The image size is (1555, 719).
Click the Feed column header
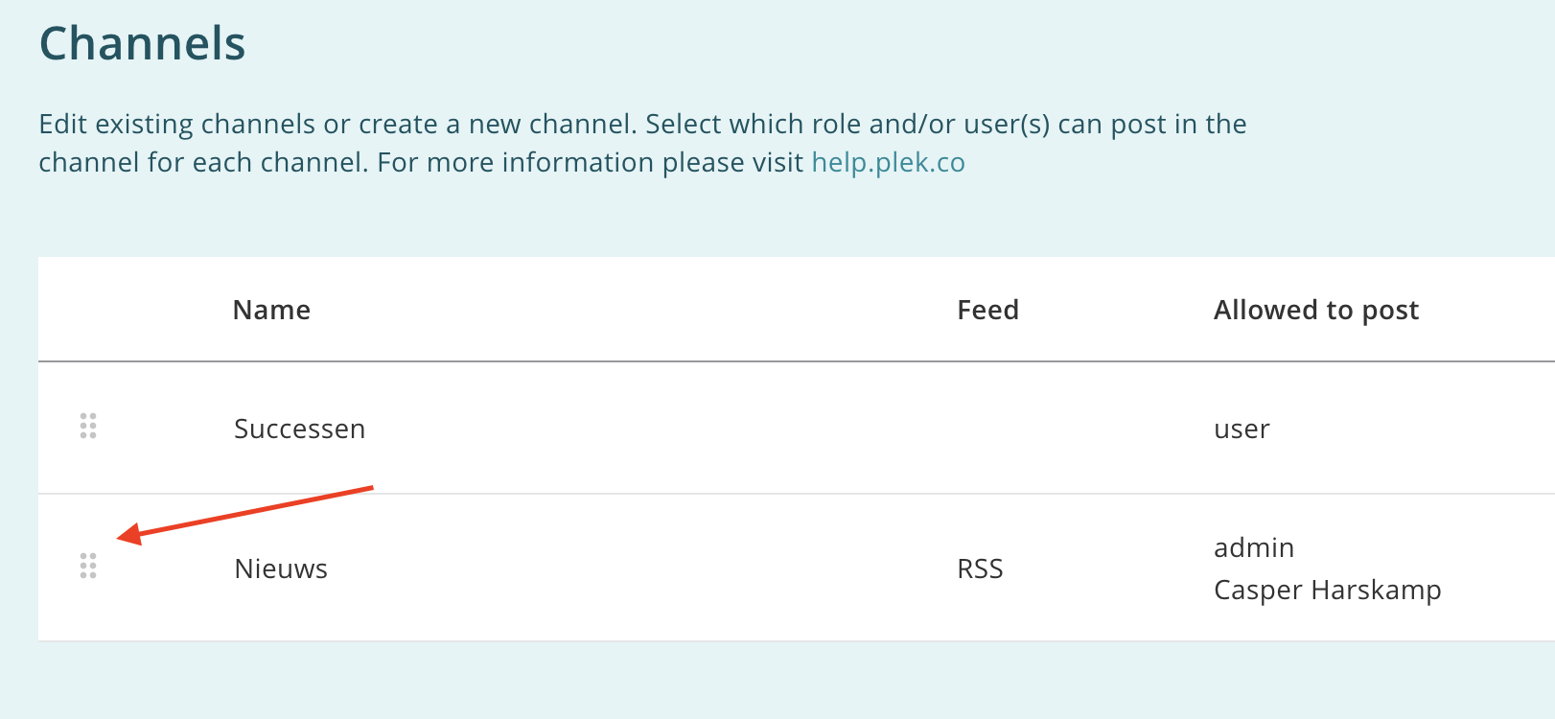pos(987,310)
